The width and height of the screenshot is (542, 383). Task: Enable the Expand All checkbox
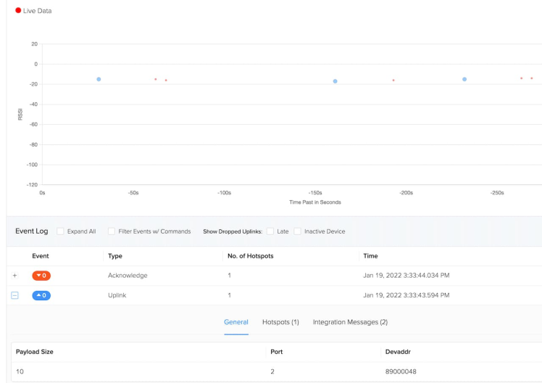coord(60,231)
